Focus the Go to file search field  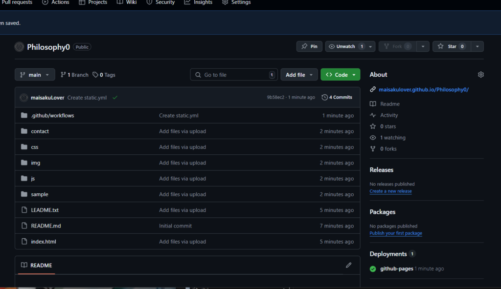click(x=234, y=75)
